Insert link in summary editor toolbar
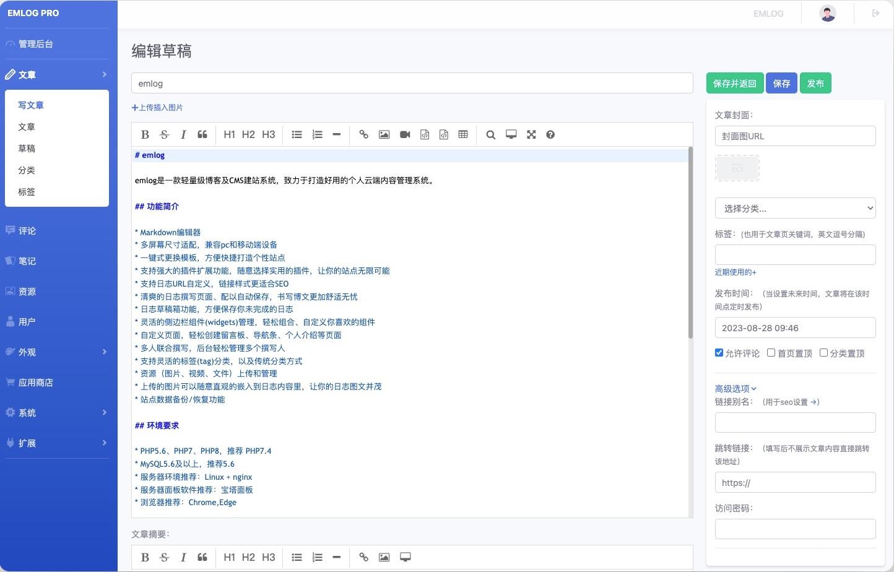 tap(364, 557)
